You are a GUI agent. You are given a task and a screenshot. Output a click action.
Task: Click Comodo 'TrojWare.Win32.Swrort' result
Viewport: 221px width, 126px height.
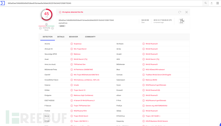coord(158,75)
